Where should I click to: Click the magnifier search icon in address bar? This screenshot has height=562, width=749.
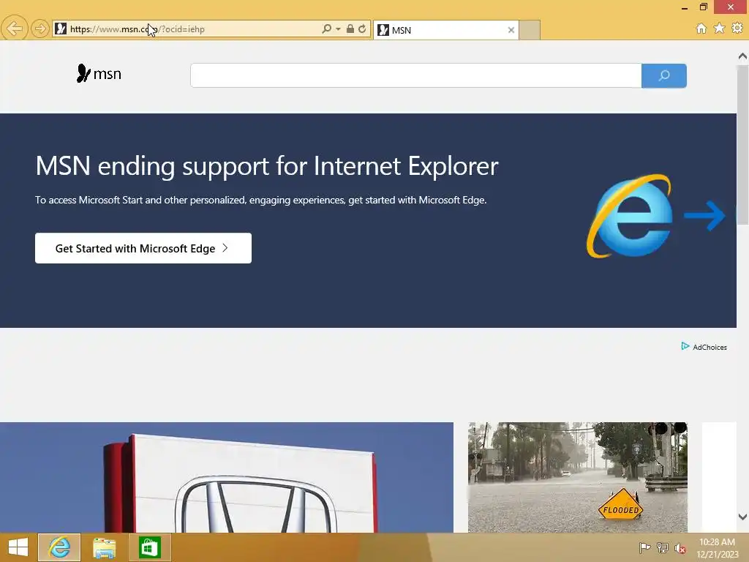point(327,29)
